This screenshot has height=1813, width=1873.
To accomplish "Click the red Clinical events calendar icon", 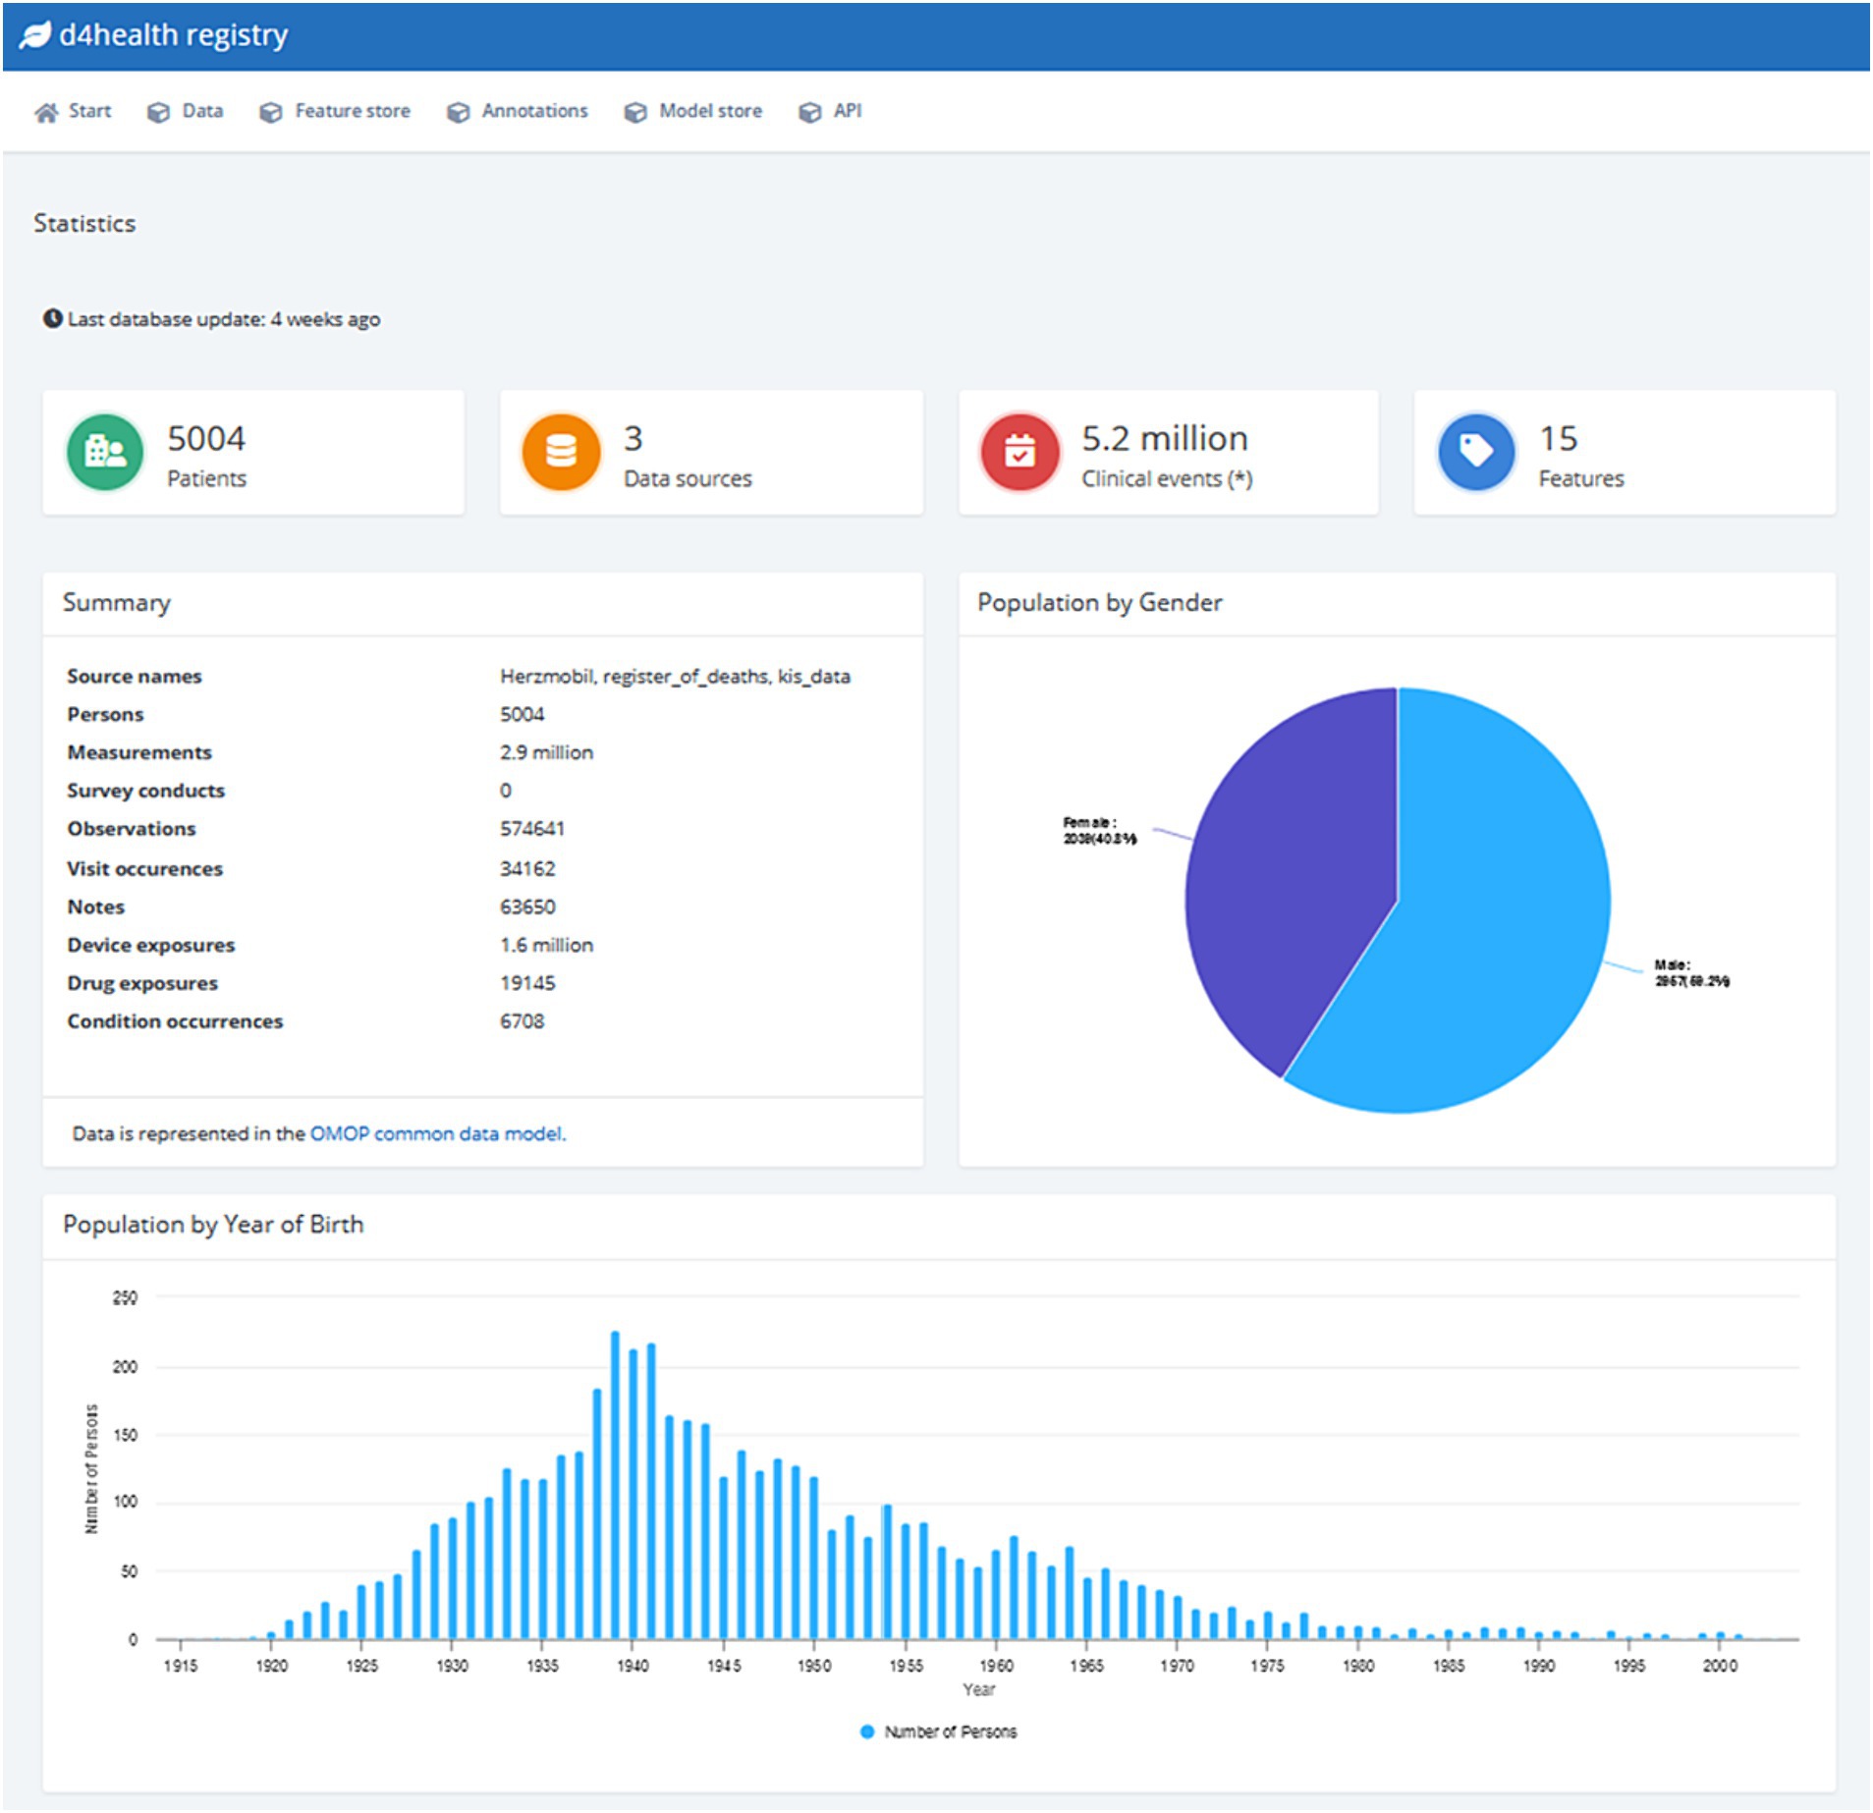I will point(1019,452).
